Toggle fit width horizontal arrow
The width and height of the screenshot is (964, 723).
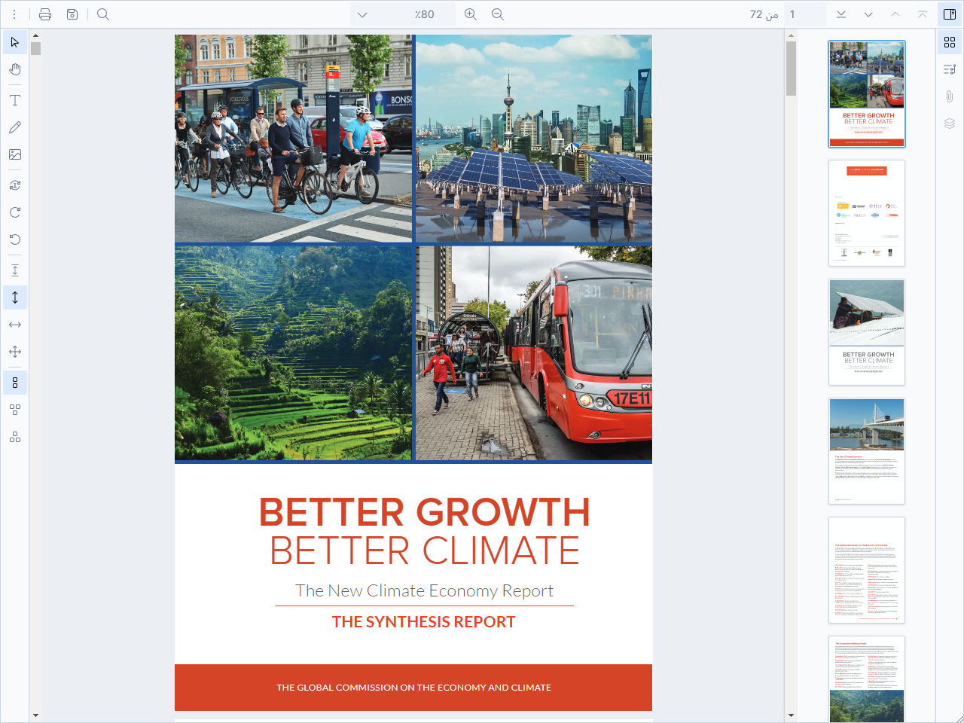click(x=15, y=325)
